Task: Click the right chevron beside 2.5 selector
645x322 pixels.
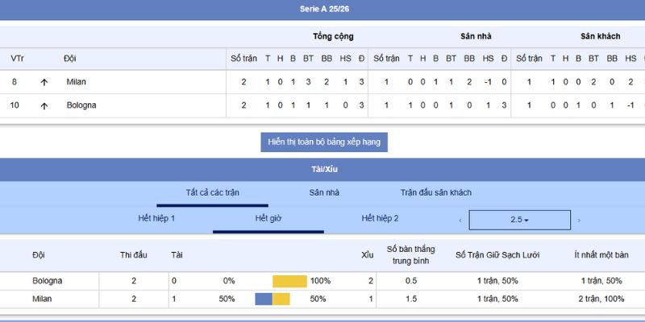Action: click(x=579, y=220)
